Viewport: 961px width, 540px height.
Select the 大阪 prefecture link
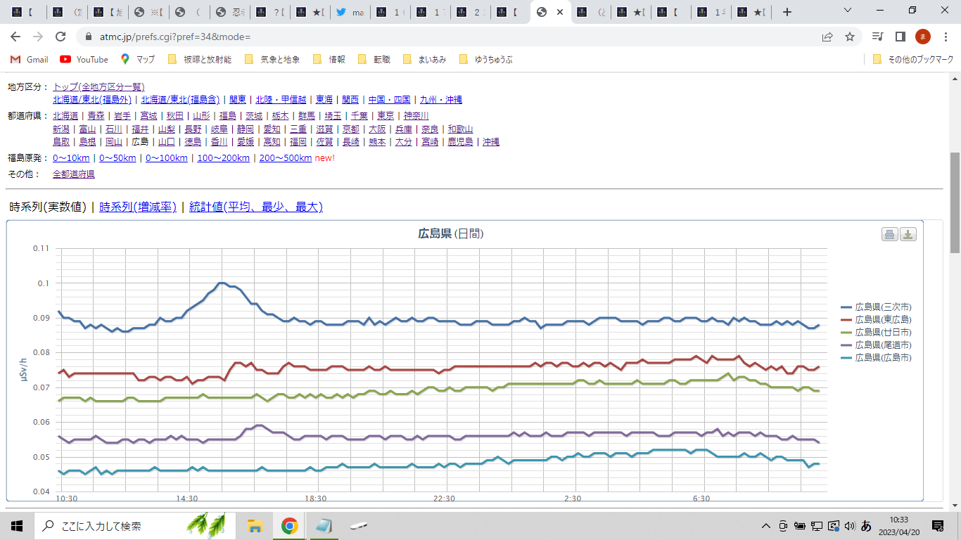[376, 129]
